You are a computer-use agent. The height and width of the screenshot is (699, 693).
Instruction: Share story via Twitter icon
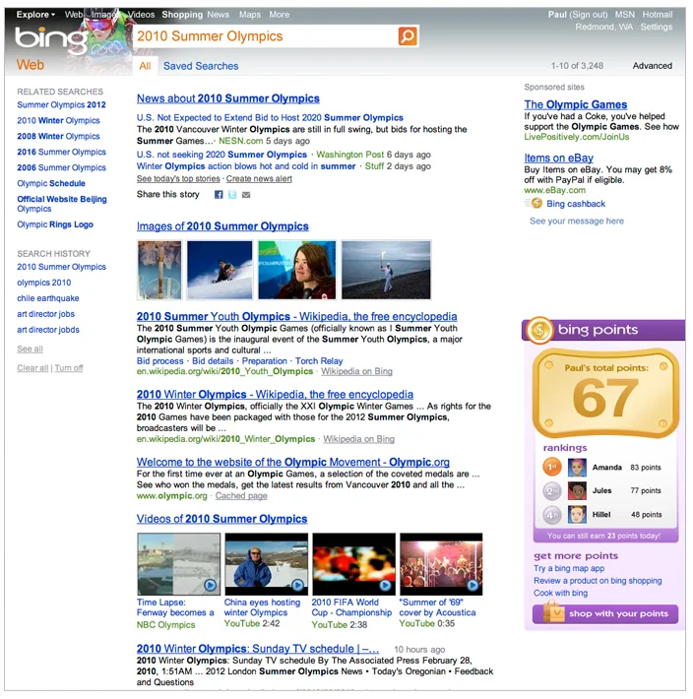pyautogui.click(x=232, y=194)
